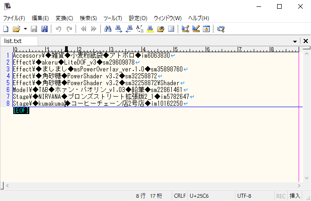The height and width of the screenshot is (201, 311).
Task: Redo the last undone edit
Action: pos(69,29)
